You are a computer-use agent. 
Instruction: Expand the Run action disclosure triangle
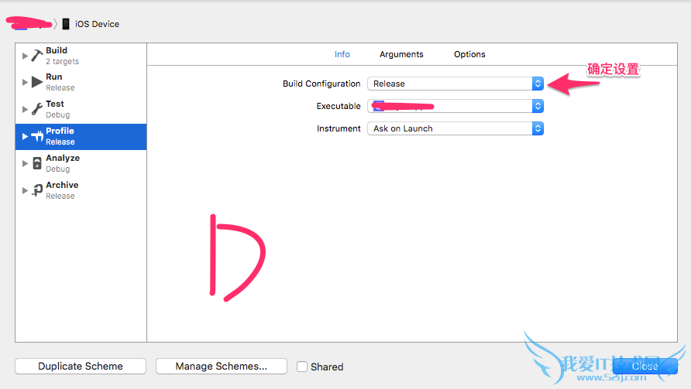[x=25, y=82]
